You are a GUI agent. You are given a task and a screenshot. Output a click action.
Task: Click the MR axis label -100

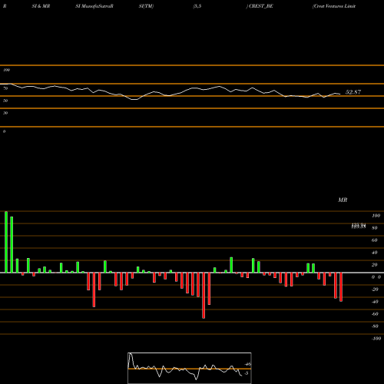pos(376,339)
